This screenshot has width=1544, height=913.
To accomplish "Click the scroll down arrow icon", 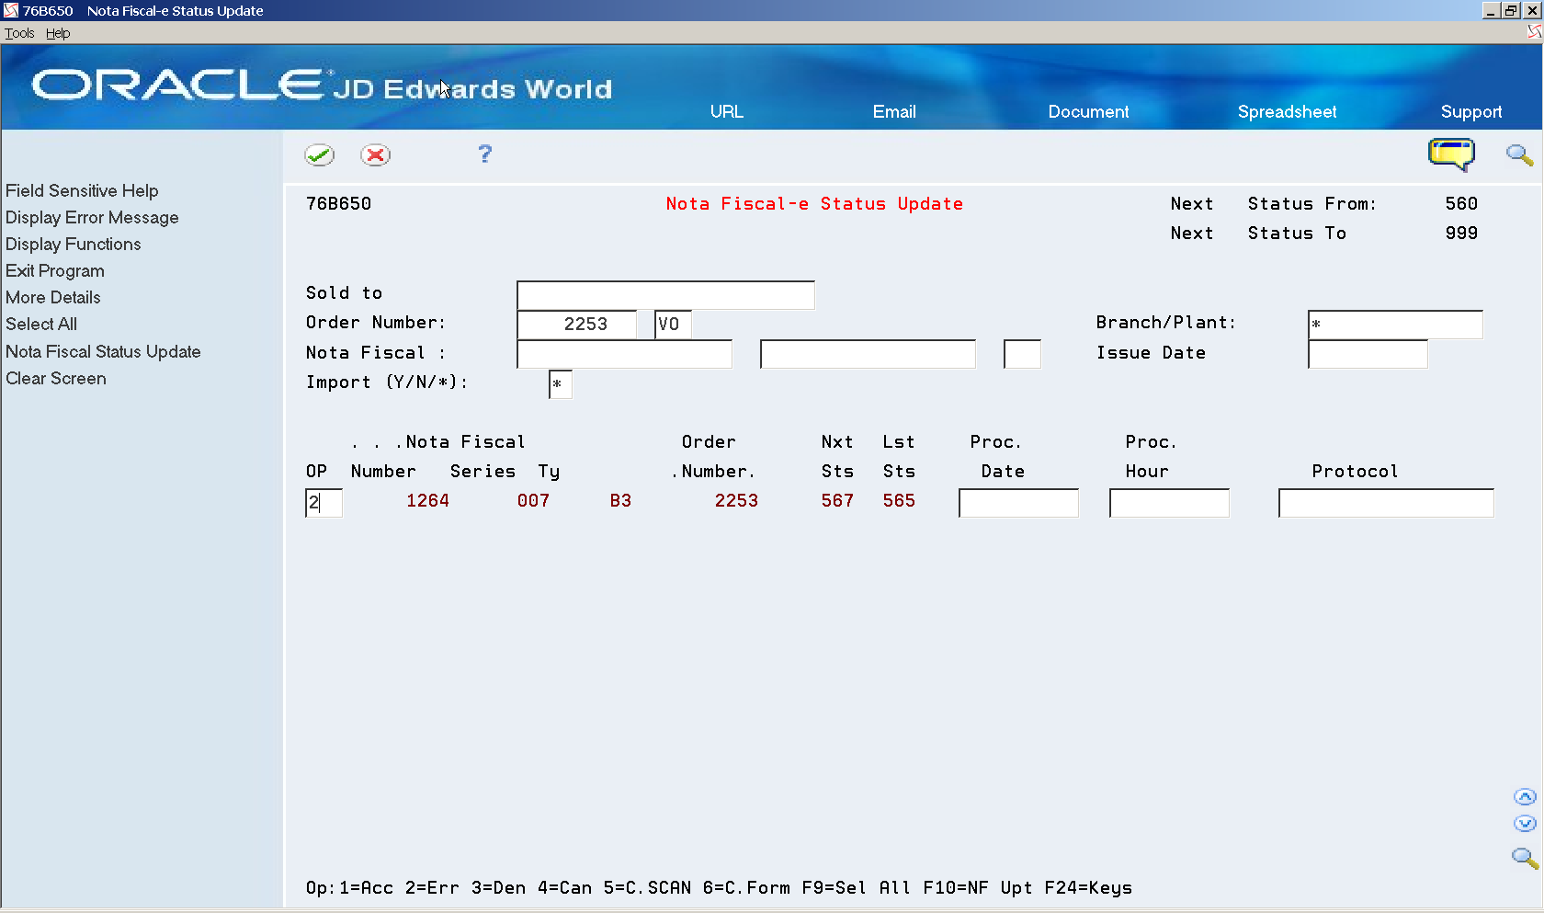I will [1525, 824].
